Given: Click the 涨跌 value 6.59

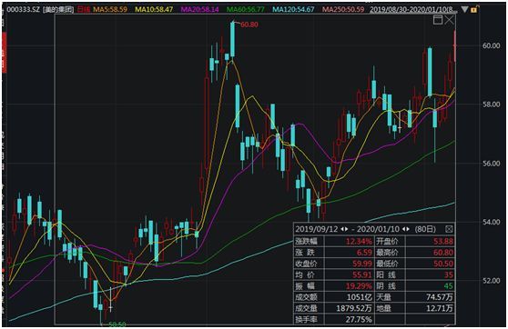Looking at the screenshot, I should (364, 253).
